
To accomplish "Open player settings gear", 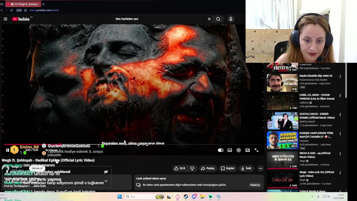I will (x=238, y=150).
